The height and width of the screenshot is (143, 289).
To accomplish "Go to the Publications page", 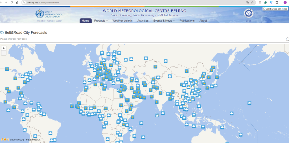I will pos(187,21).
